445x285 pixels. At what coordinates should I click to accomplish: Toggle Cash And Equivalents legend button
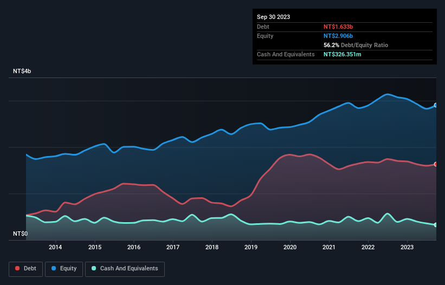(x=125, y=269)
